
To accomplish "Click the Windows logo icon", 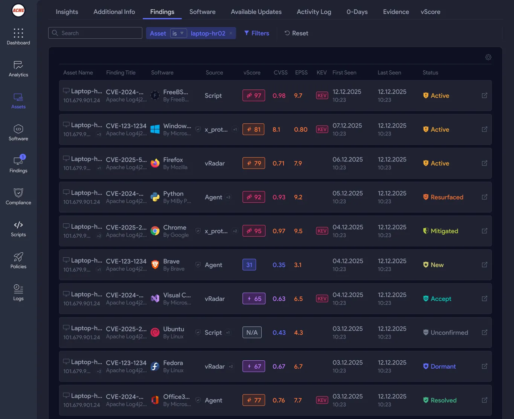I will click(x=155, y=129).
